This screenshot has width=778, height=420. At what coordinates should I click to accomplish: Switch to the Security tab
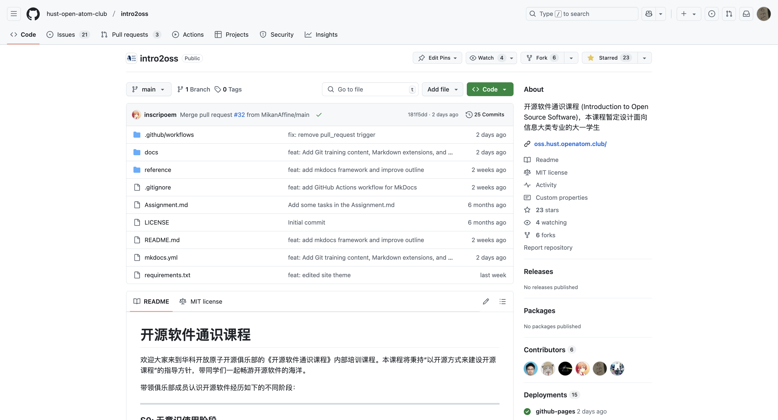tap(277, 34)
